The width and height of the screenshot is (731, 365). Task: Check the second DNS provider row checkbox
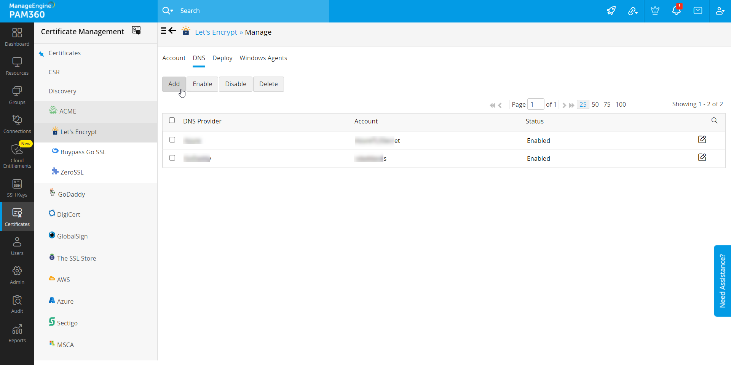[x=172, y=158]
